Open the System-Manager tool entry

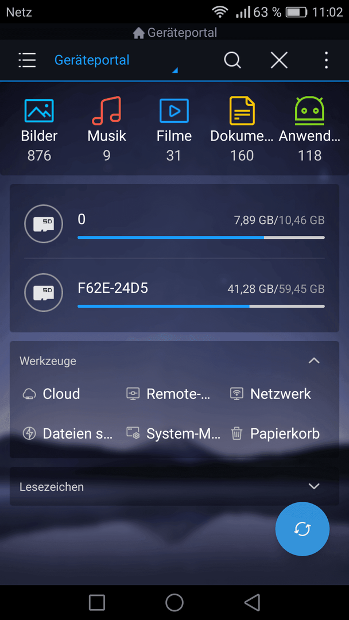pos(173,433)
